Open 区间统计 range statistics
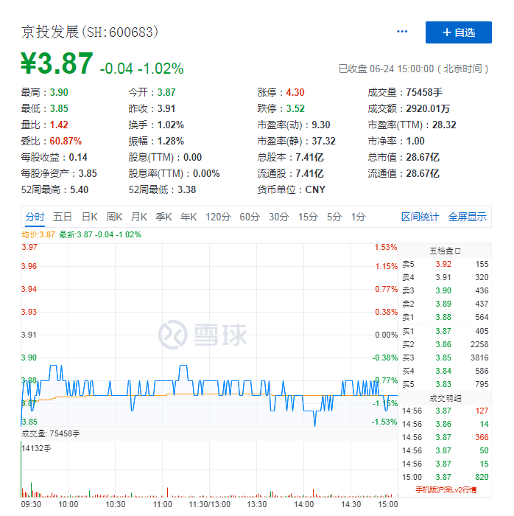The image size is (514, 516). coord(420,217)
